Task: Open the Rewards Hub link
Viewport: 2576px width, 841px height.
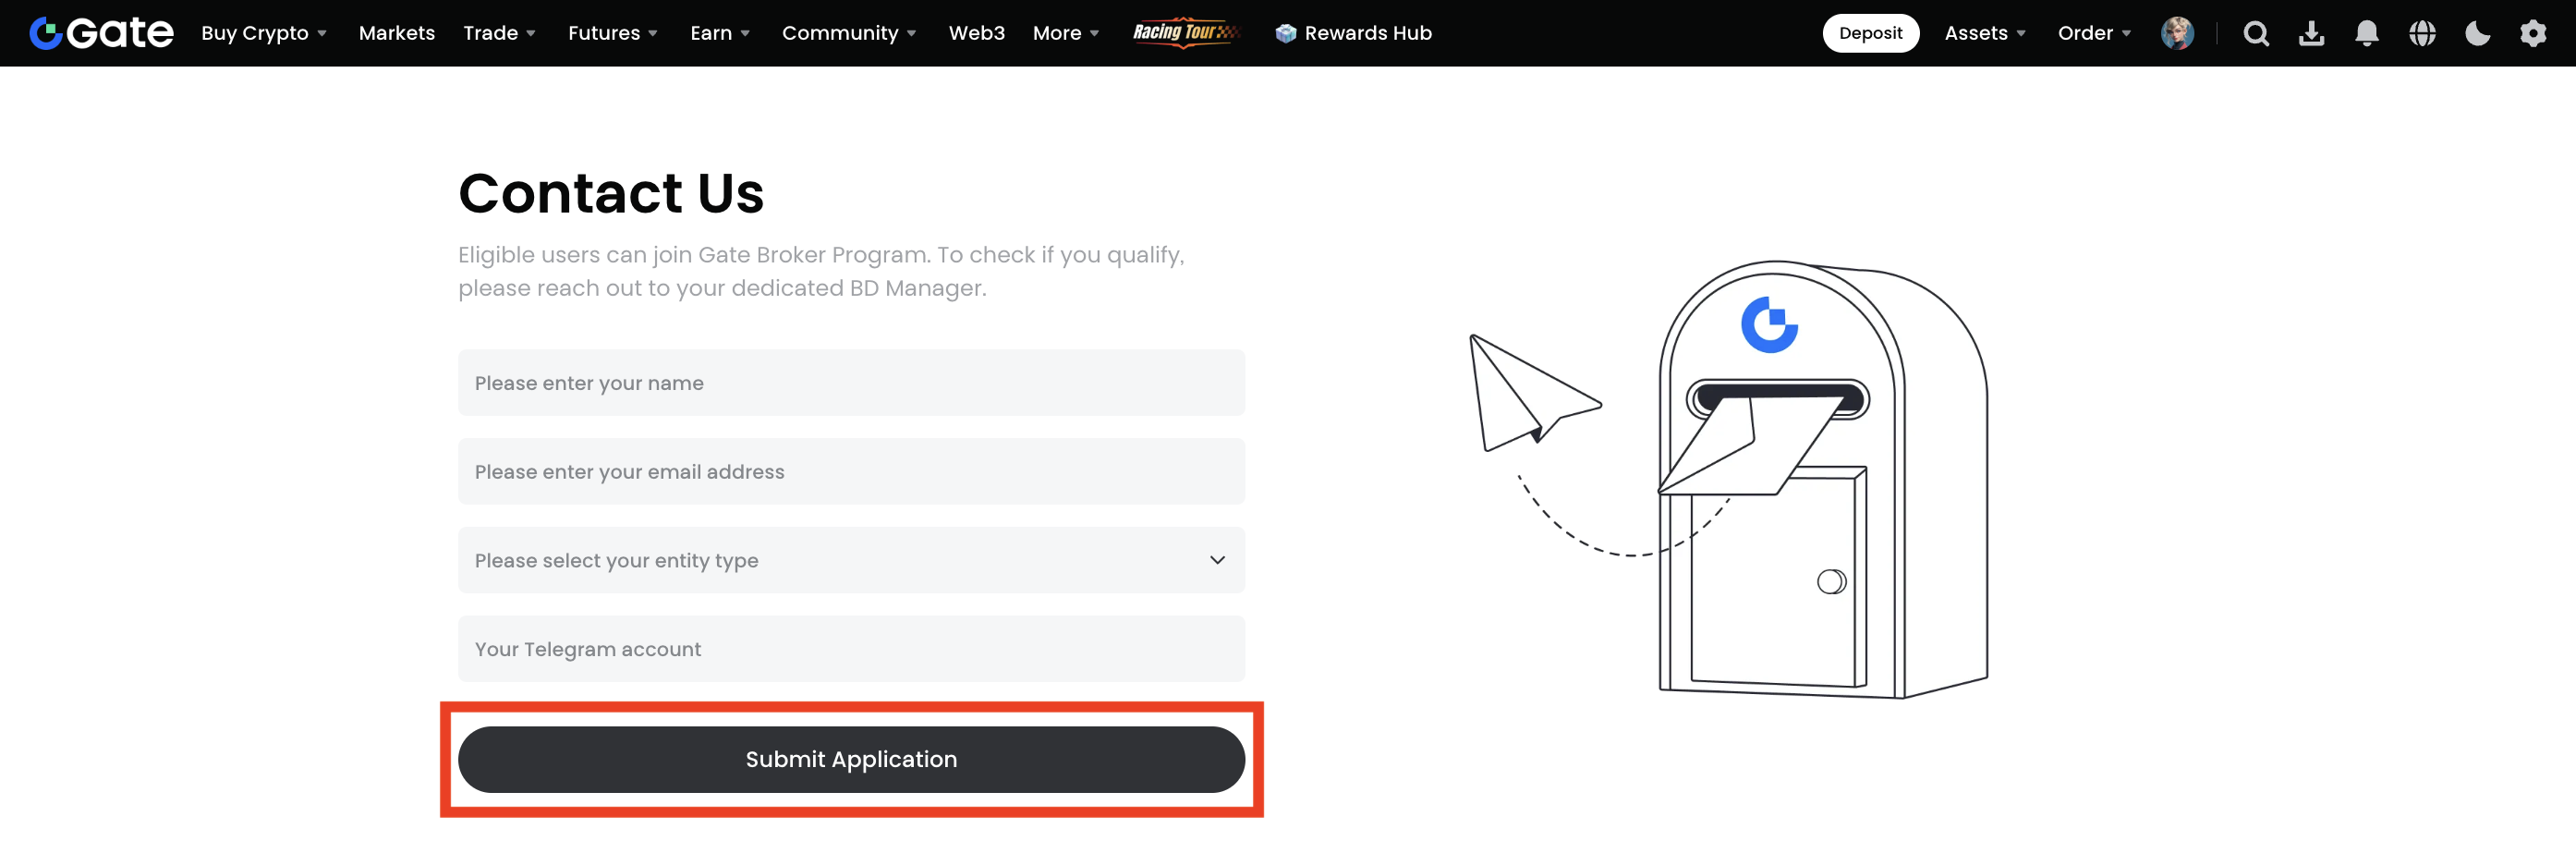Action: point(1354,33)
